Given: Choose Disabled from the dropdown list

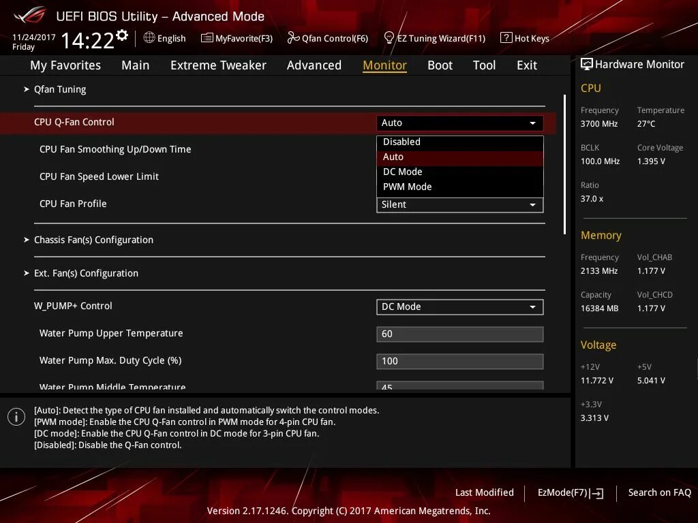Looking at the screenshot, I should point(460,142).
